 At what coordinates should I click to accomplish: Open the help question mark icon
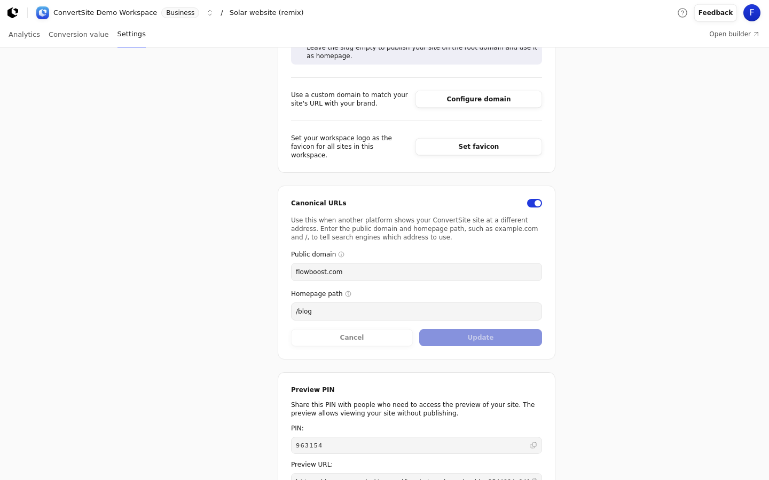click(x=682, y=13)
